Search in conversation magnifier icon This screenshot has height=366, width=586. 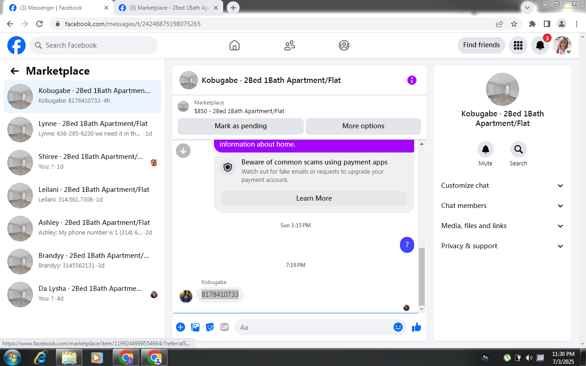(519, 149)
